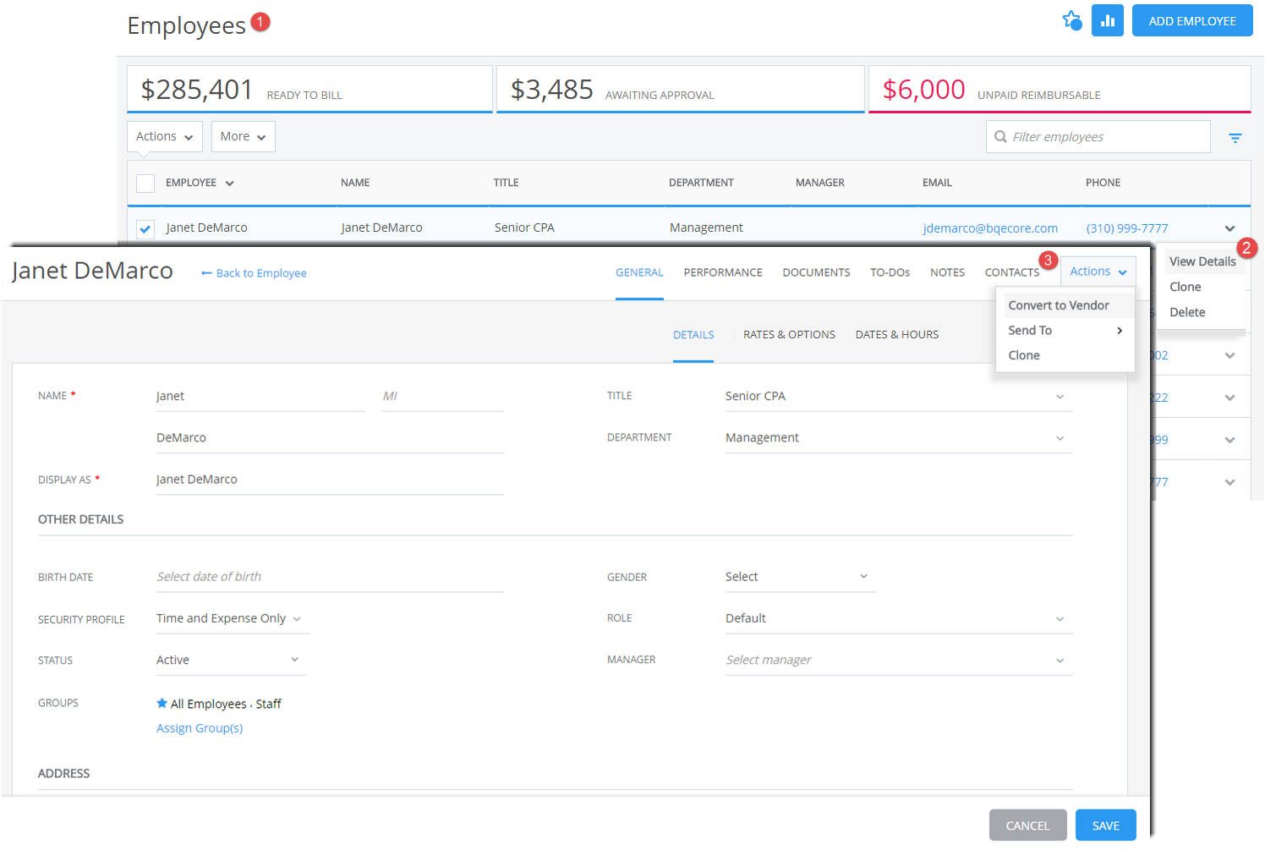The width and height of the screenshot is (1265, 850).
Task: Click the last name field showing DeMarco
Action: tap(330, 437)
